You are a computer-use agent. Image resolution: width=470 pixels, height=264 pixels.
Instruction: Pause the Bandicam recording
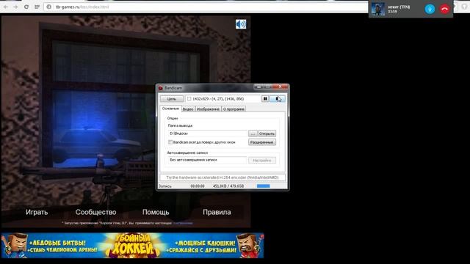click(x=265, y=98)
